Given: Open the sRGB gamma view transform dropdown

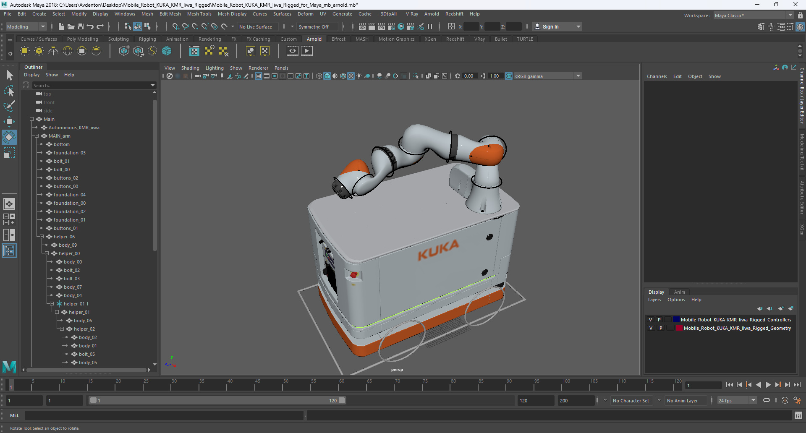Looking at the screenshot, I should tap(547, 76).
